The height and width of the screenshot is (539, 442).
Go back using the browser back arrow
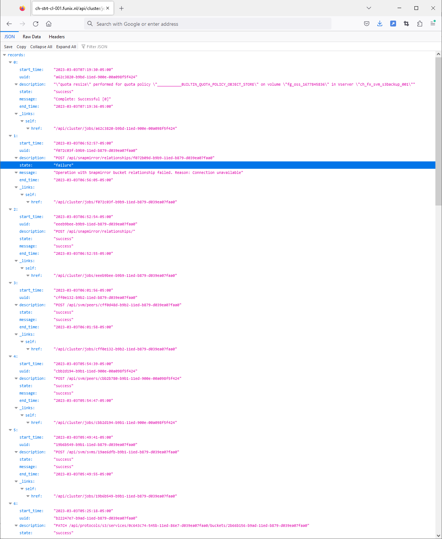click(x=9, y=24)
